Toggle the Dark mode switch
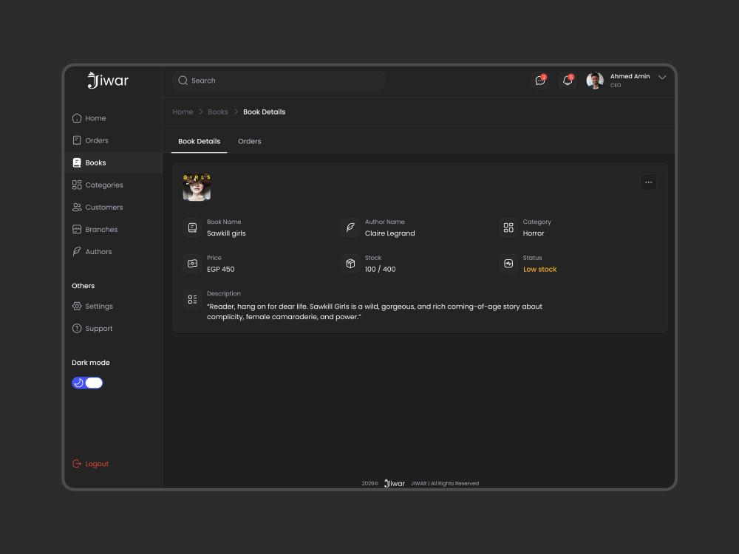The width and height of the screenshot is (739, 554). coord(87,383)
